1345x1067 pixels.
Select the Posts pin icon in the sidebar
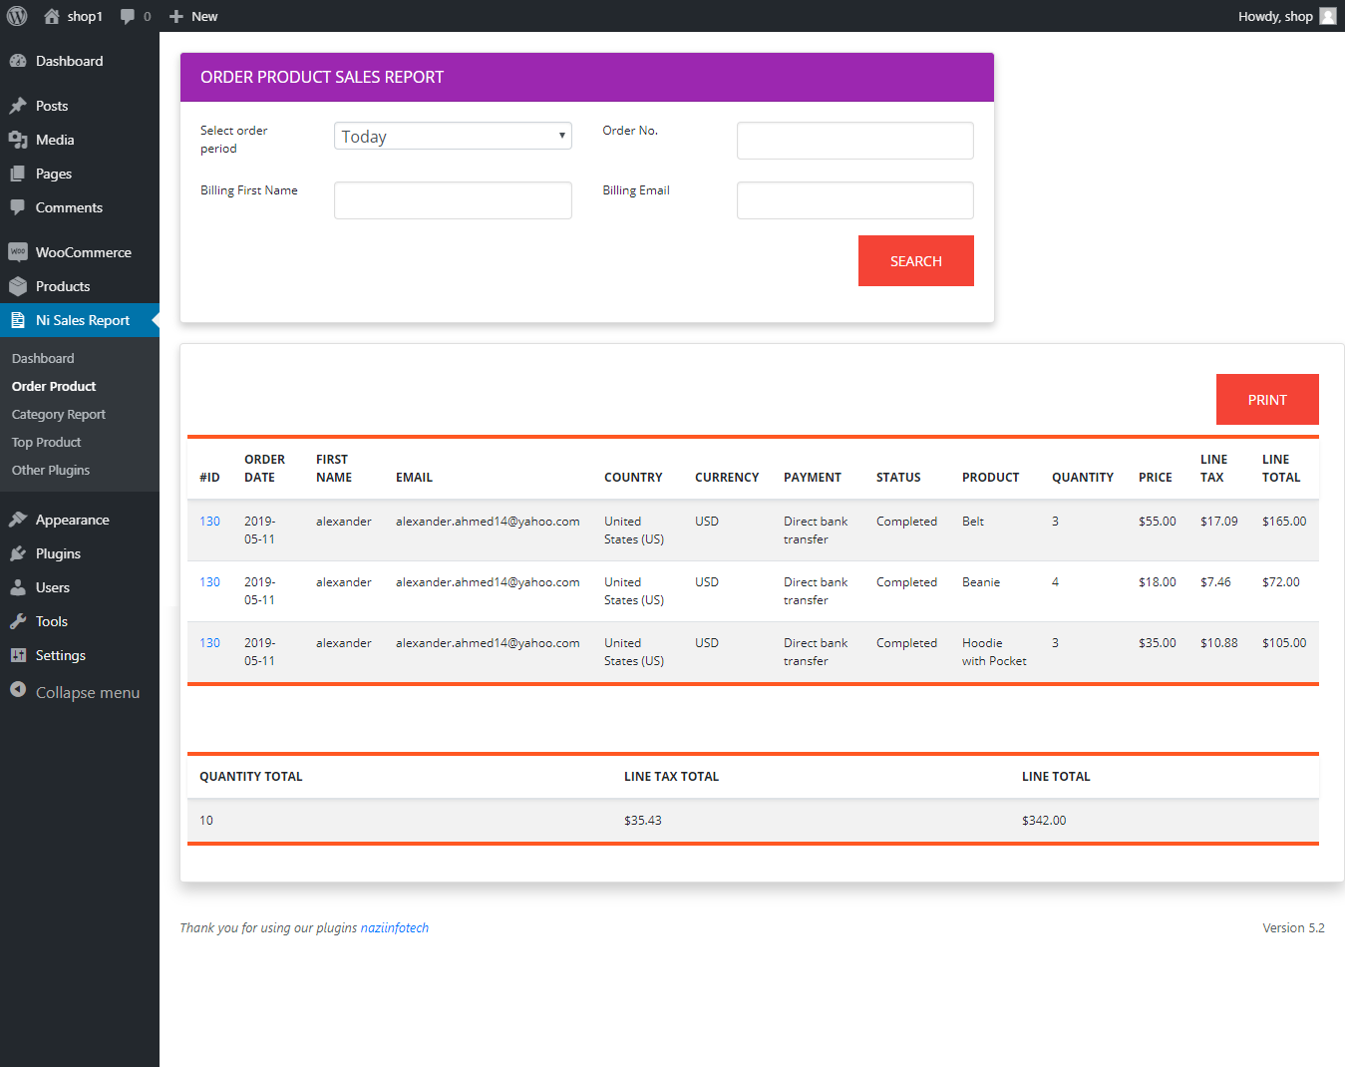click(x=19, y=106)
